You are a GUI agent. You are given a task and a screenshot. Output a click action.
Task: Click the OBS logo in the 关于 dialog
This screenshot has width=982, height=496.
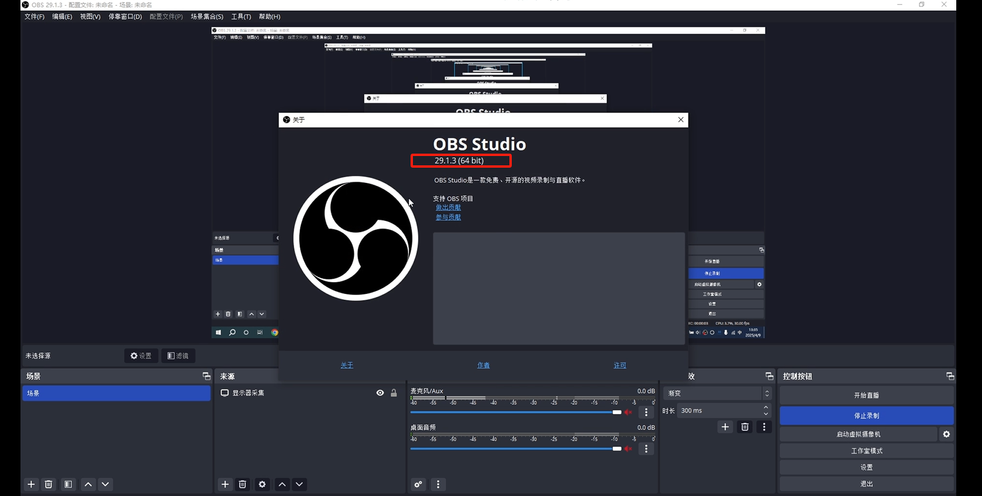356,238
